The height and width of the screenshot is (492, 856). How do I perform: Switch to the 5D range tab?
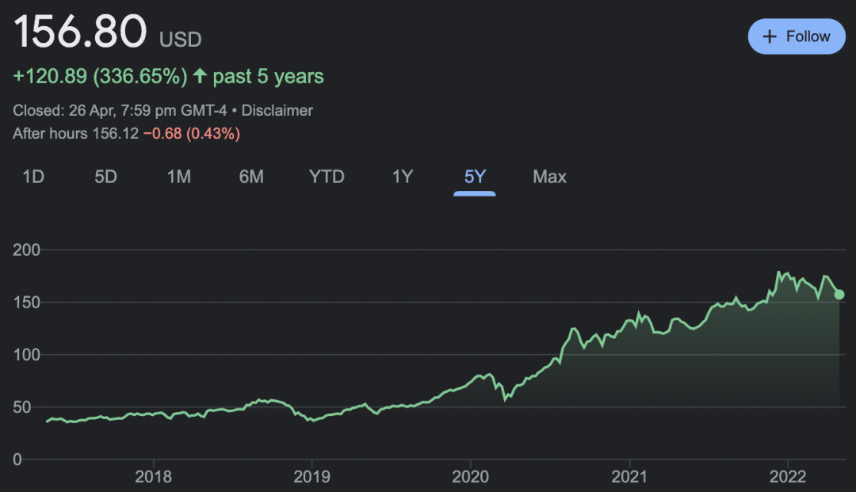click(x=105, y=177)
